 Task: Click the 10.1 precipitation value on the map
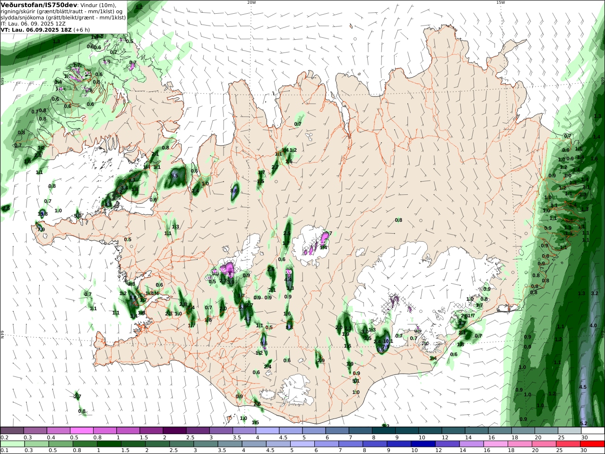(x=388, y=341)
